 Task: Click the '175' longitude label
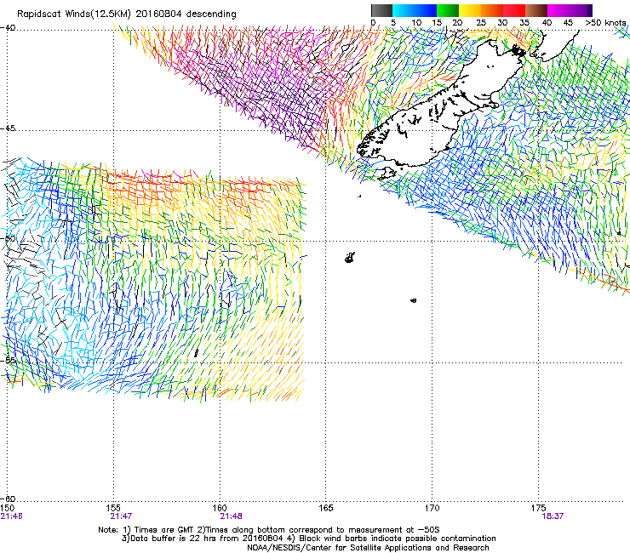pyautogui.click(x=538, y=509)
